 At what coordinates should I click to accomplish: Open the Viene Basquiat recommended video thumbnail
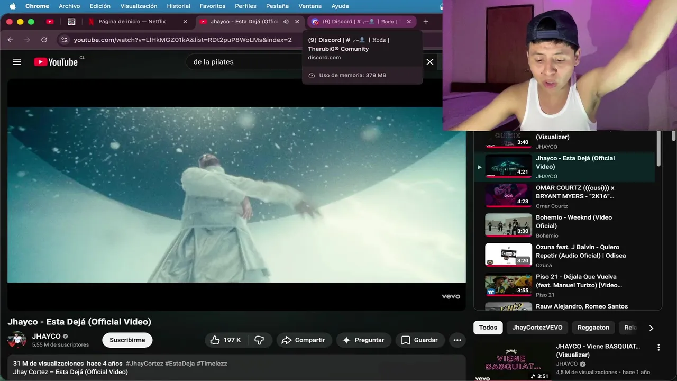coord(511,361)
